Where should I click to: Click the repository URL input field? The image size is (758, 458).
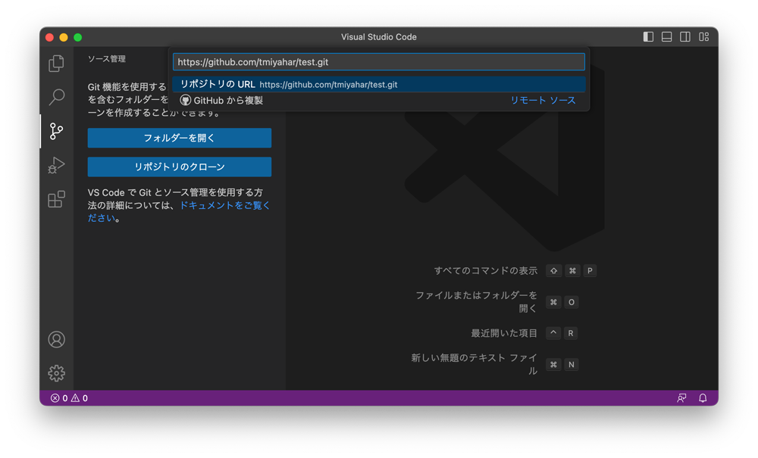(x=378, y=62)
